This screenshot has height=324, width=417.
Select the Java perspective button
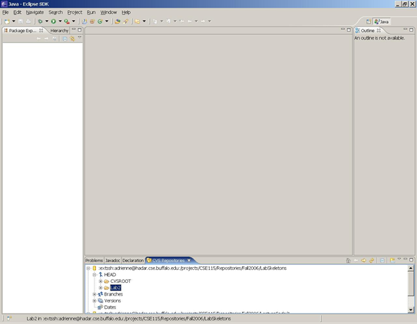point(382,22)
